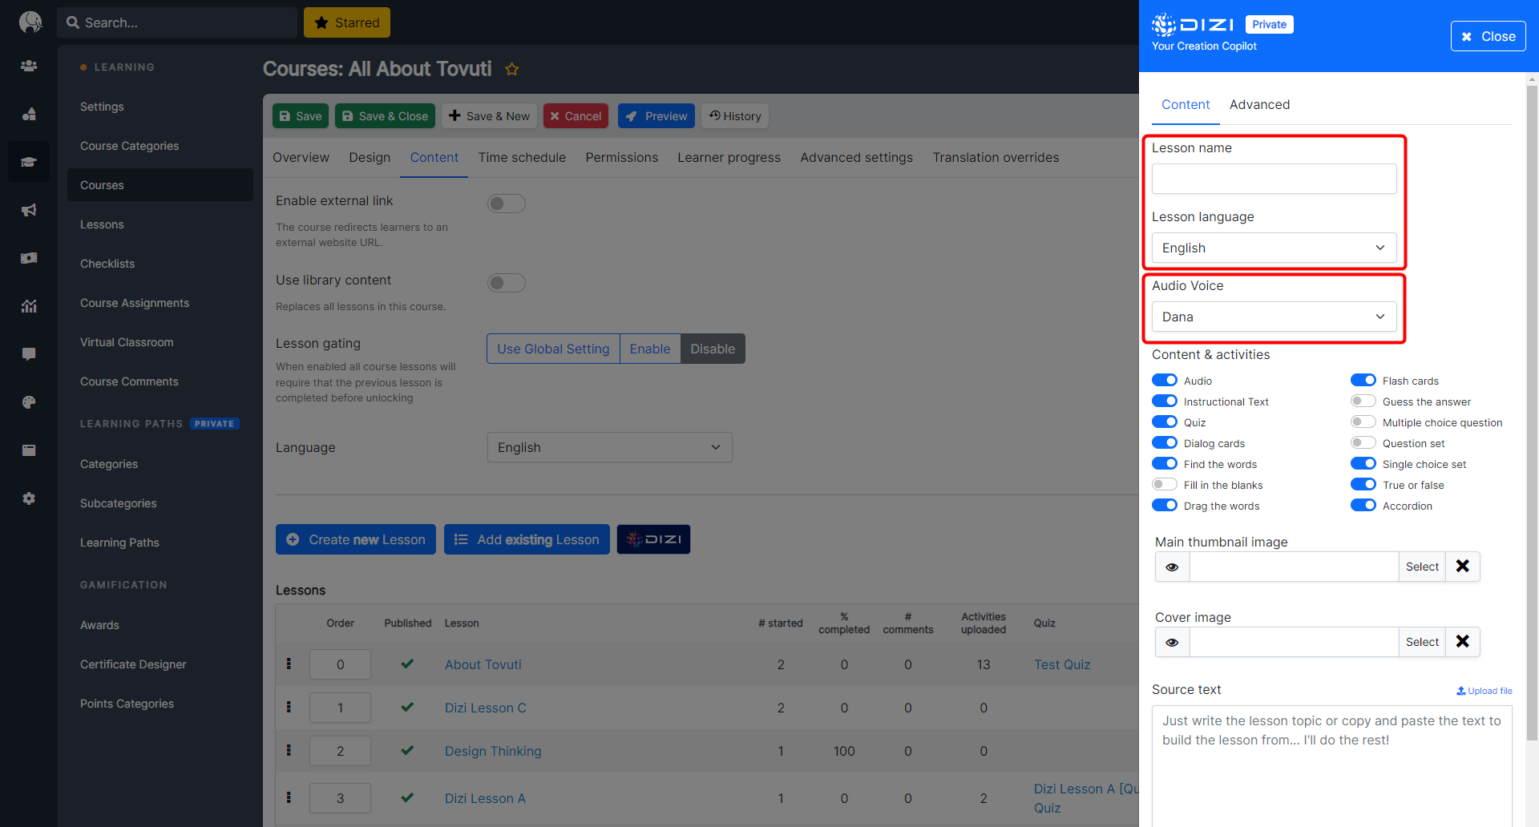Viewport: 1539px width, 827px height.
Task: Clear the cover image with X
Action: pos(1463,642)
